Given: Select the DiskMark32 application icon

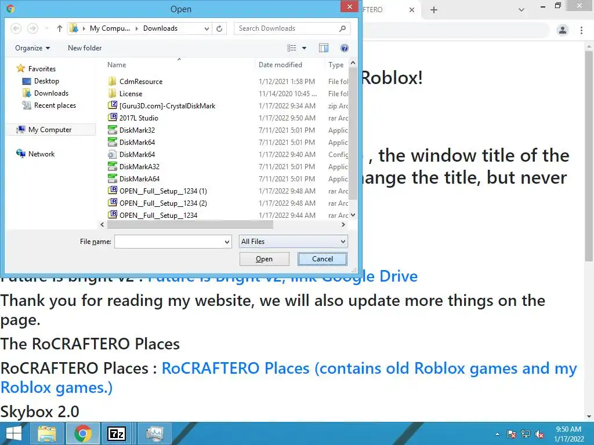Looking at the screenshot, I should point(112,130).
